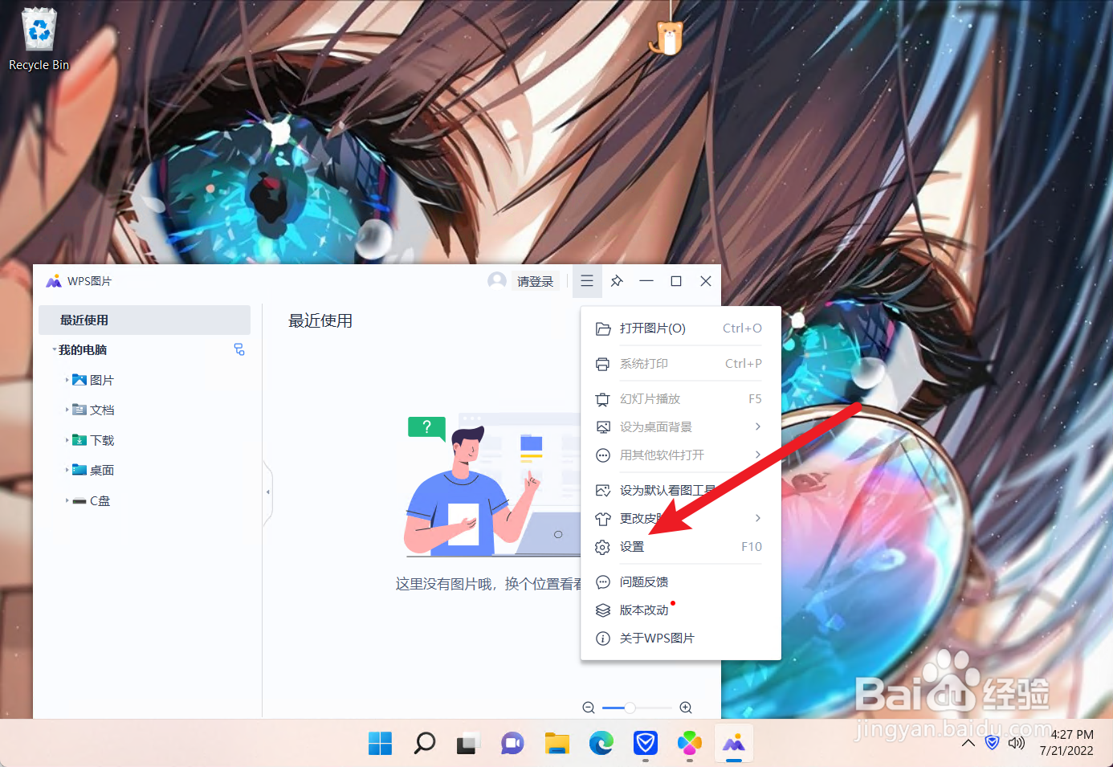Image resolution: width=1113 pixels, height=767 pixels.
Task: Click the tree layout icon beside 我的电脑
Action: click(239, 349)
